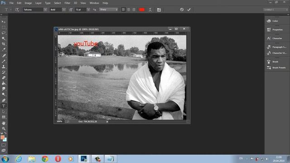This screenshot has height=163, width=290.
Task: Click the foreground color swatch
Action: click(2, 137)
